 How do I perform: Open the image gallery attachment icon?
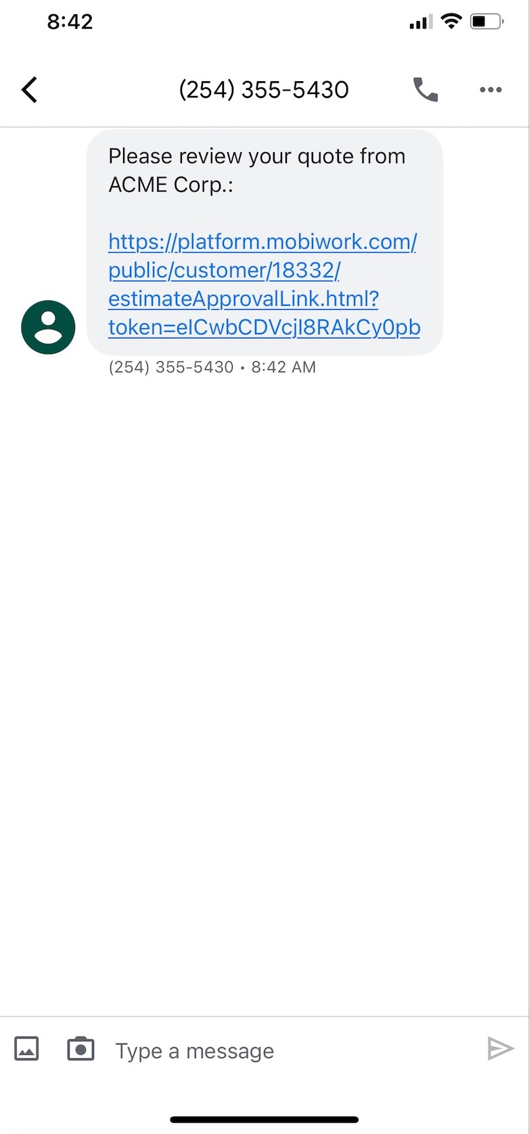[x=26, y=1049]
